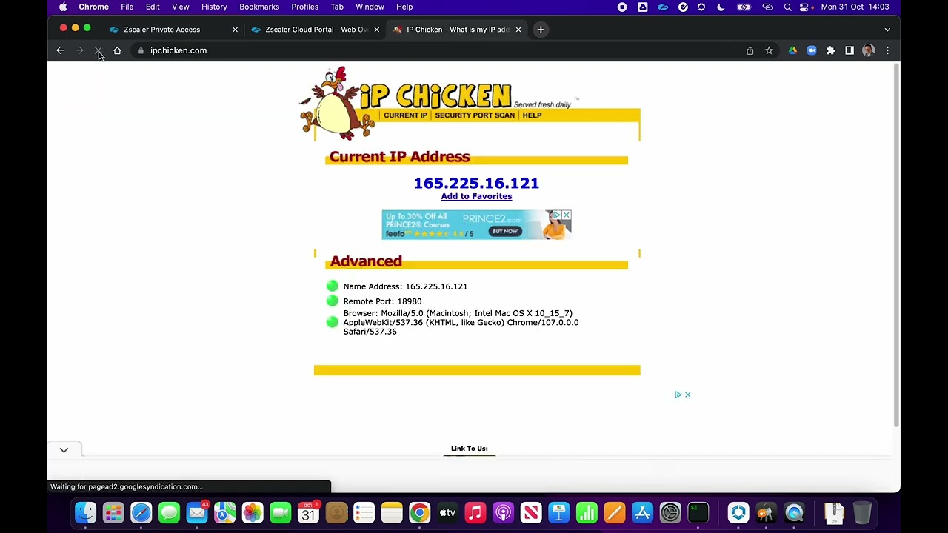Viewport: 948px width, 533px height.
Task: Open Google Chrome from the Dock
Action: (420, 512)
